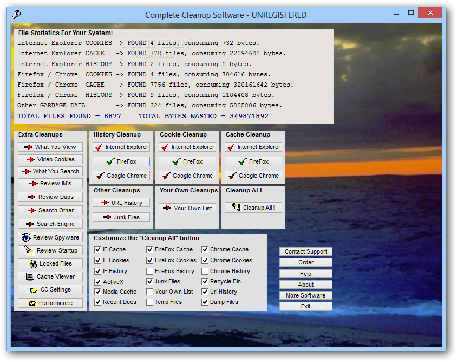Click the TOTAL FILES FOUND = 8877 text
This screenshot has width=457, height=362.
[69, 116]
